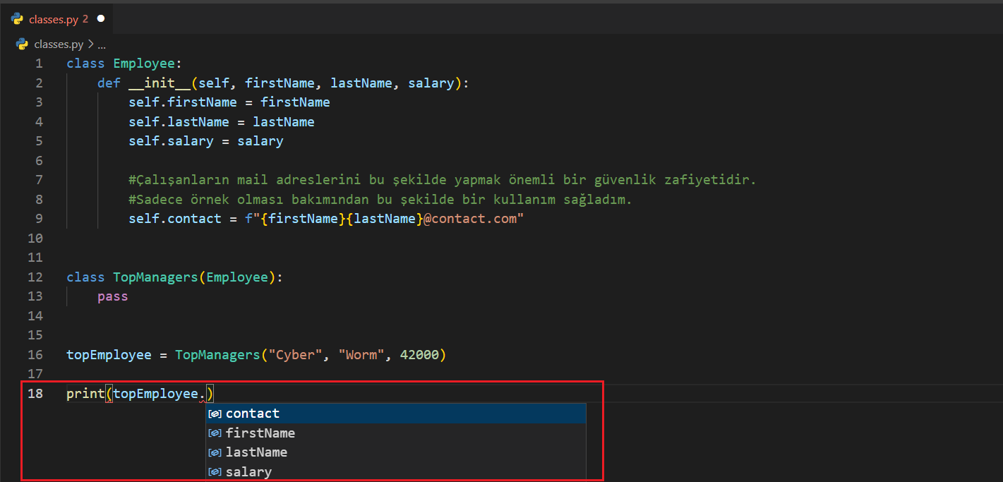Click the field icon beside the firstName suggestion
The image size is (1003, 482).
215,433
